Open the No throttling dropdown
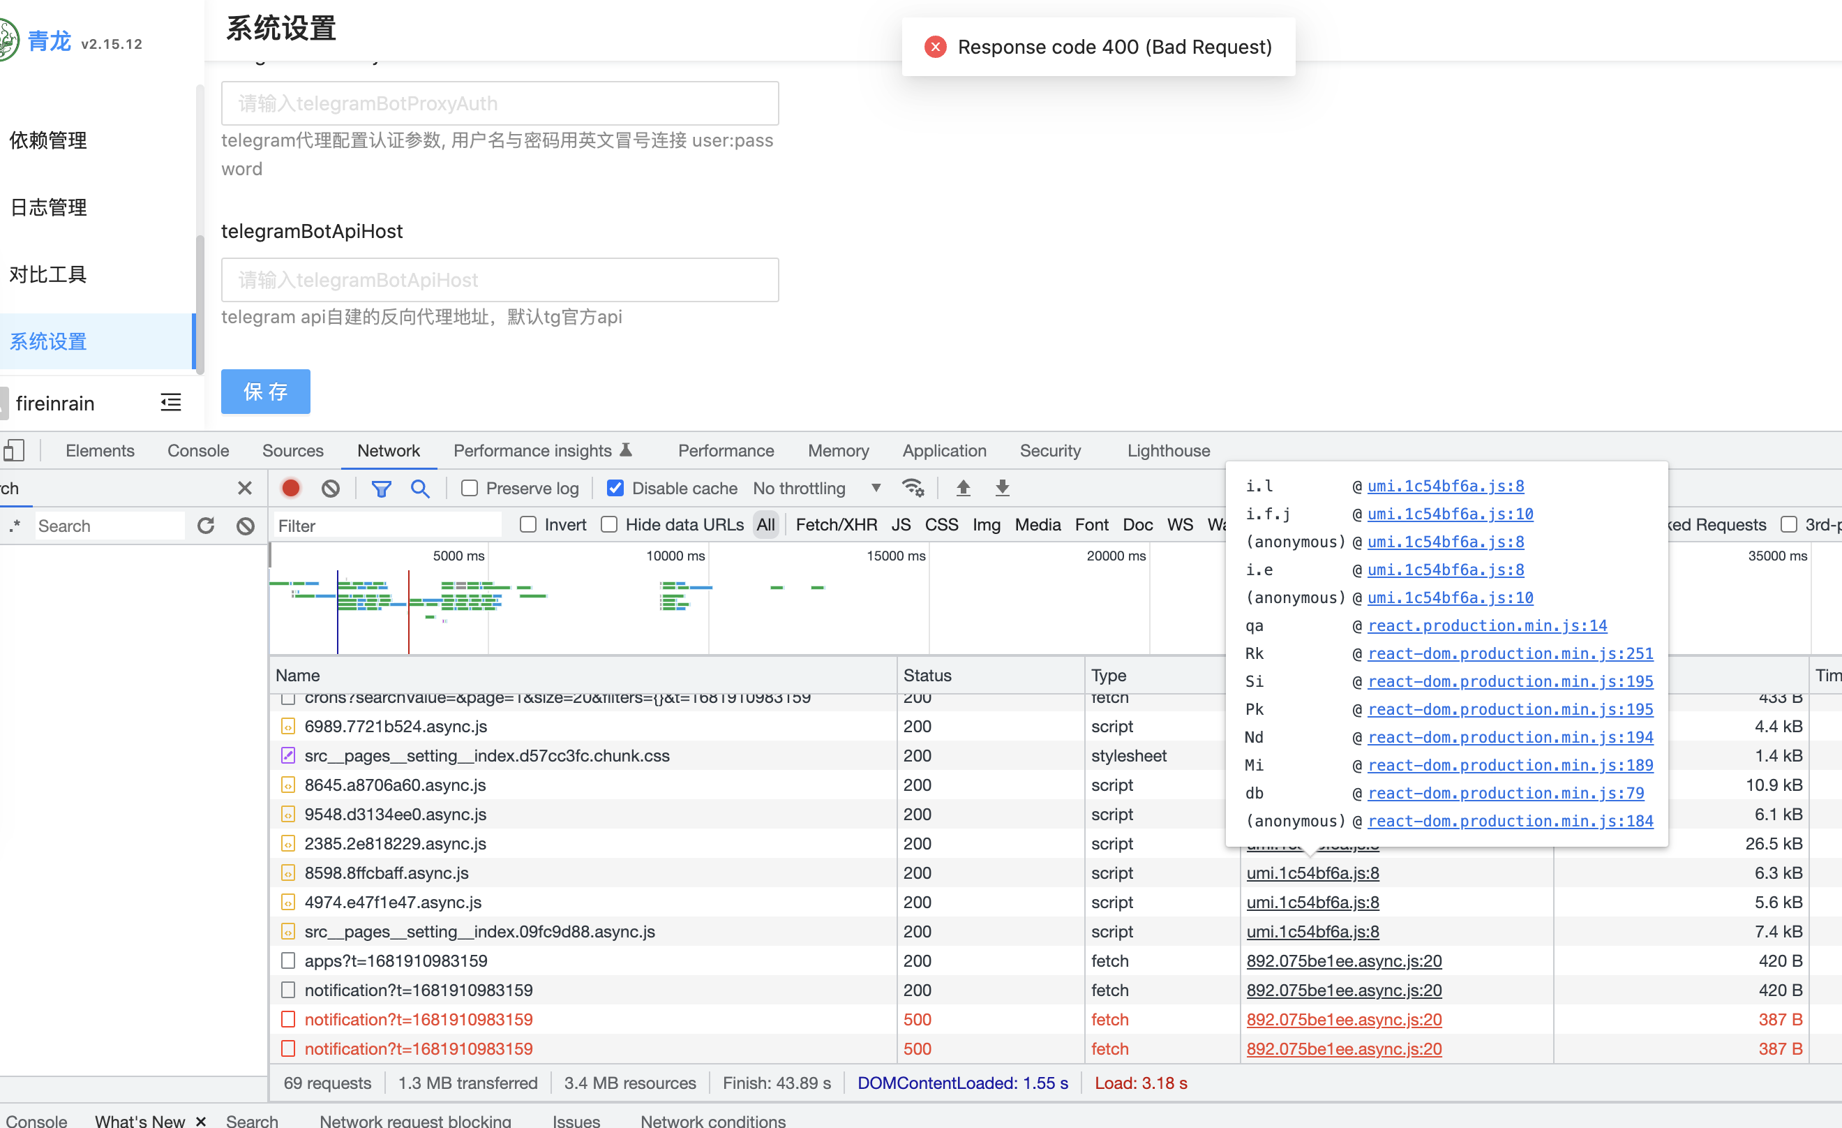This screenshot has height=1128, width=1842. [x=816, y=489]
